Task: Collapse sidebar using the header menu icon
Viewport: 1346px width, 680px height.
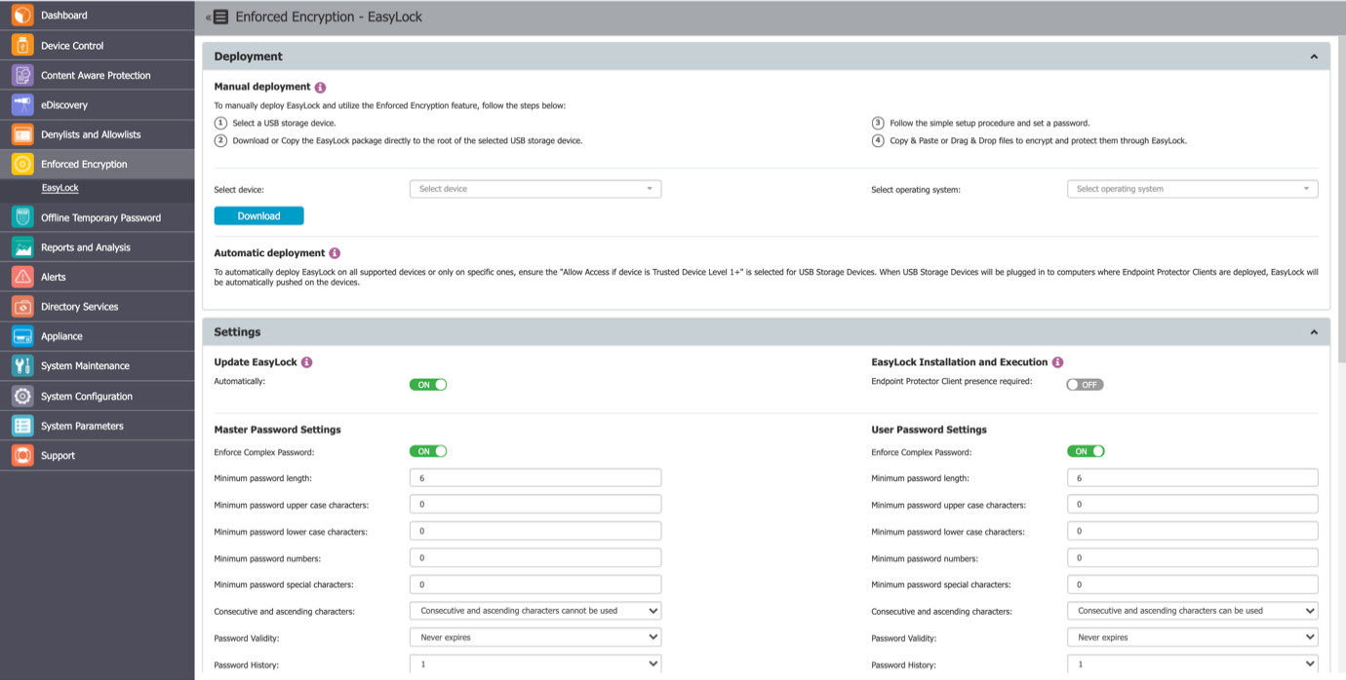Action: click(x=218, y=17)
